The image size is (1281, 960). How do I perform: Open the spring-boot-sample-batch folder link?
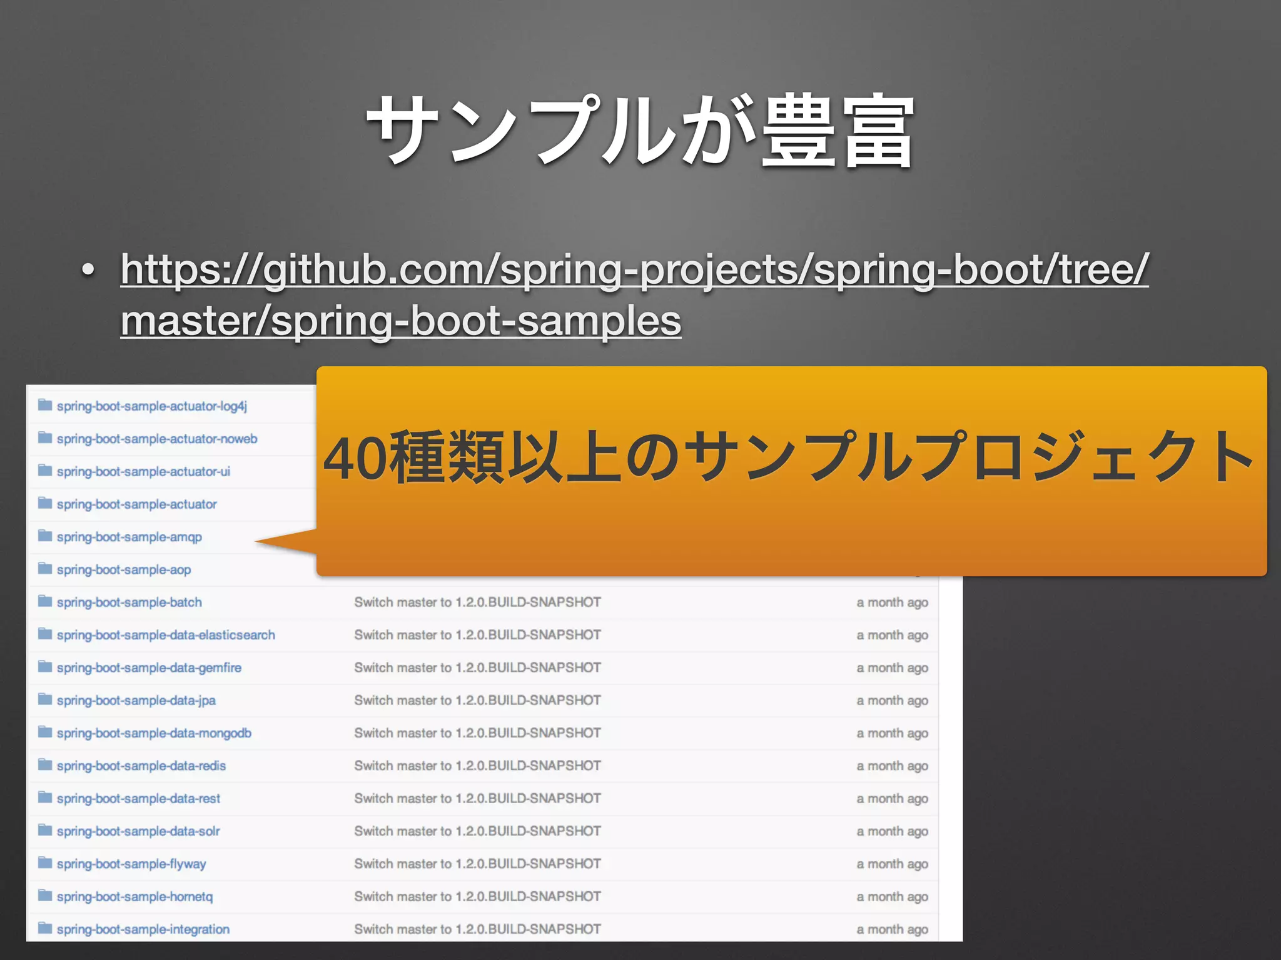tap(129, 602)
